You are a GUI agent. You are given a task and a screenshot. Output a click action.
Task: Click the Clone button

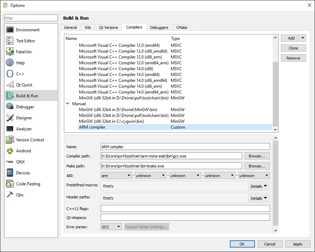pyautogui.click(x=293, y=48)
